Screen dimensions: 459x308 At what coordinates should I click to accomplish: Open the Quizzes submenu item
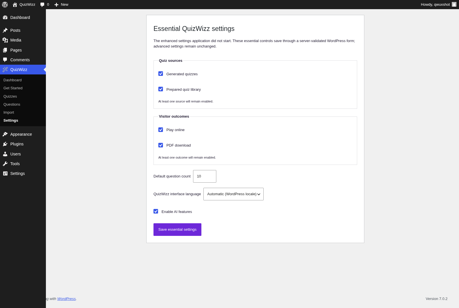click(x=10, y=96)
